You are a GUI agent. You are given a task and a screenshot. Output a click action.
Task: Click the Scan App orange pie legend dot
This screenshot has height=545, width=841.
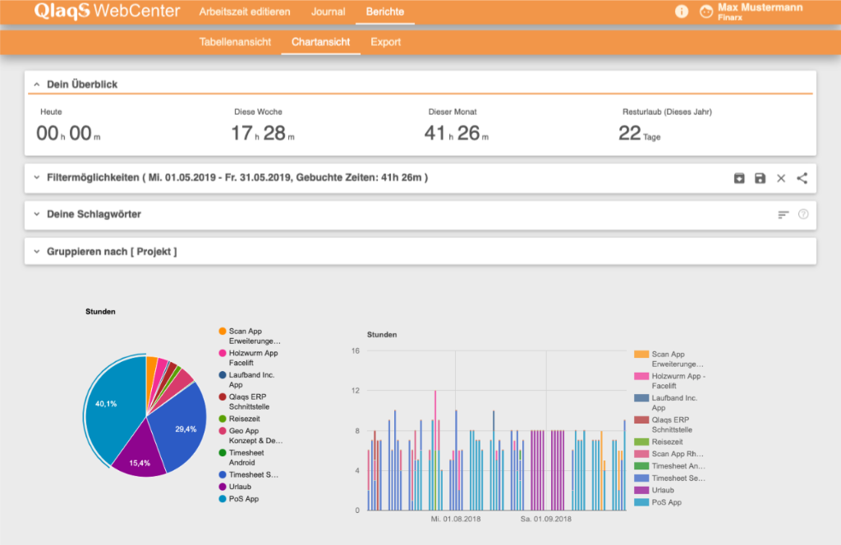[x=222, y=331]
